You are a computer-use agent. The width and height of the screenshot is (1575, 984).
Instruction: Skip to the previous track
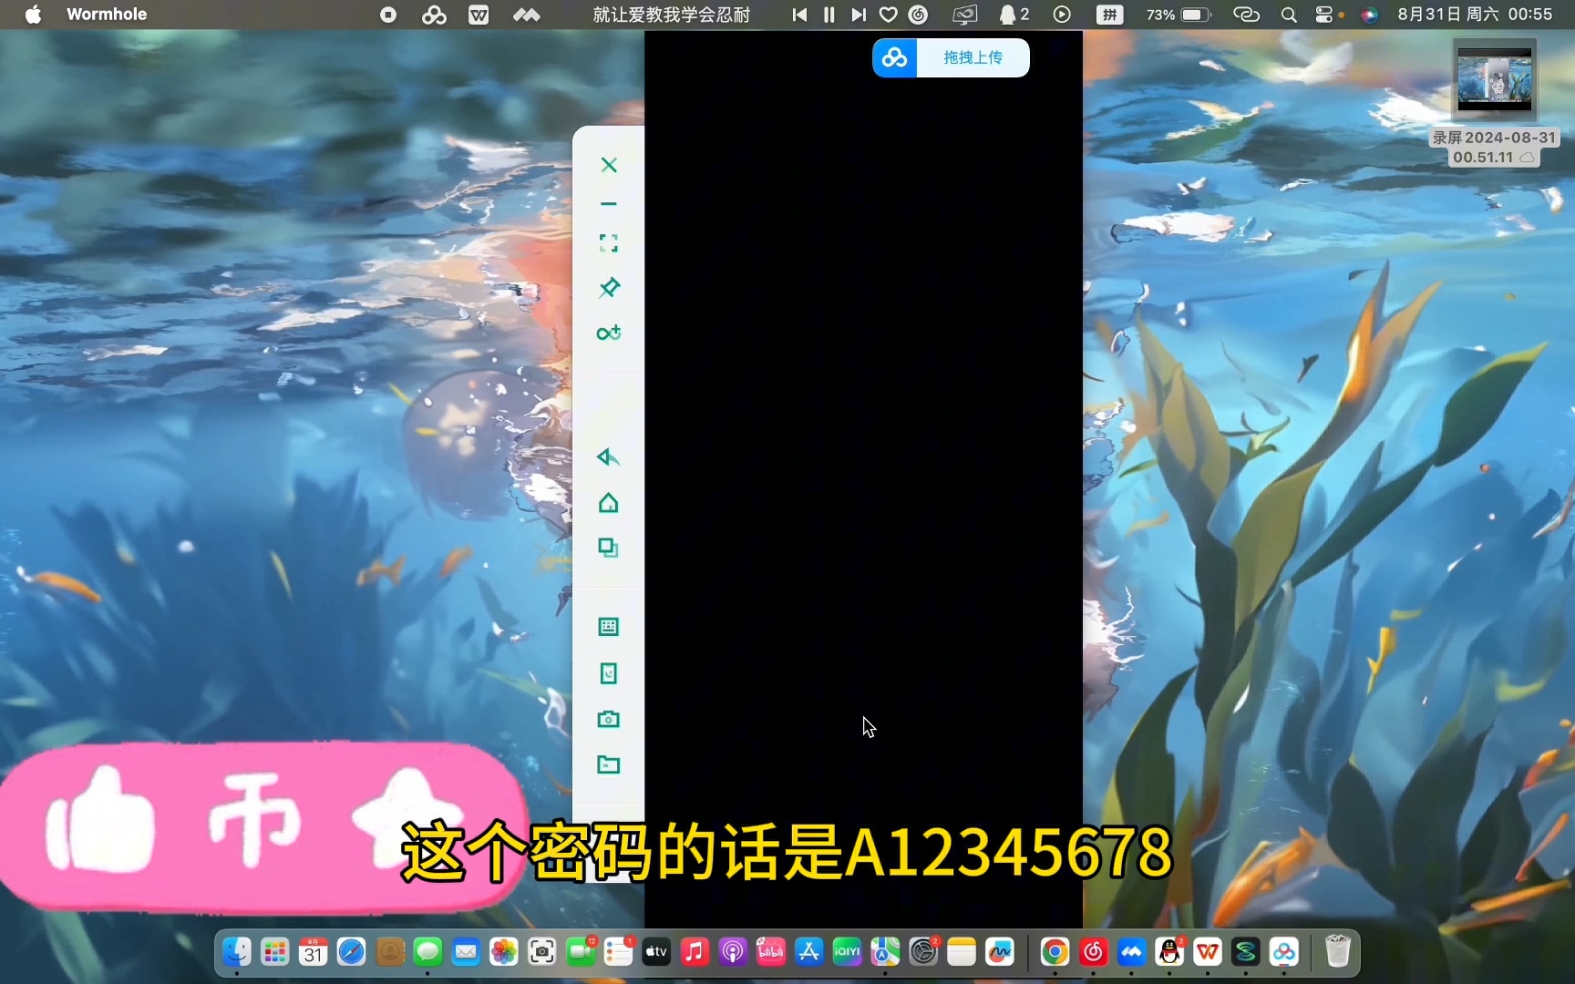(x=799, y=15)
